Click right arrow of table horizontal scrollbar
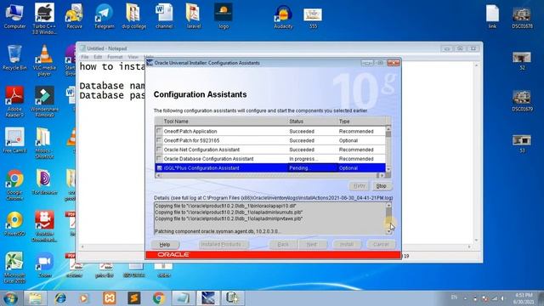This screenshot has height=306, width=544. click(x=382, y=176)
